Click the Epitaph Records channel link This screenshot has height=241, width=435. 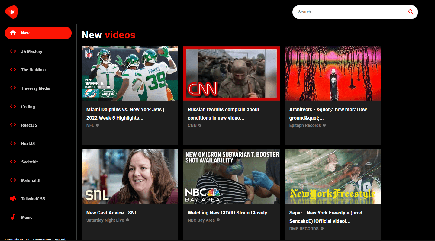pos(305,125)
